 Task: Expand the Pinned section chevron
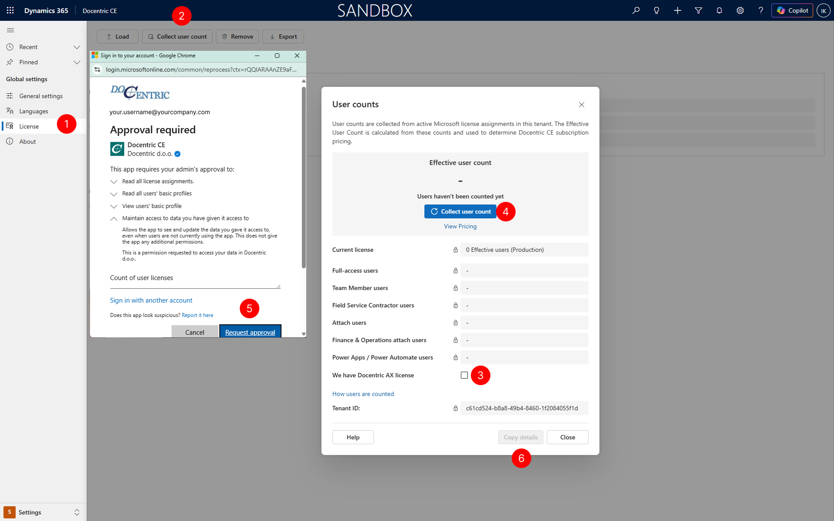77,62
